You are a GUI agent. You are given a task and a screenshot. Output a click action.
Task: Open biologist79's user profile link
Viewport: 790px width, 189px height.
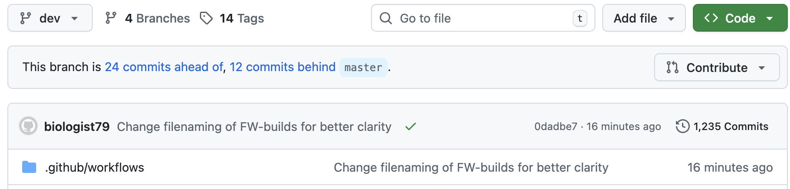77,127
